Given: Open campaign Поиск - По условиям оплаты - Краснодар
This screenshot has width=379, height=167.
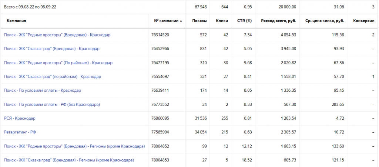Looking at the screenshot, I should (x=43, y=91).
